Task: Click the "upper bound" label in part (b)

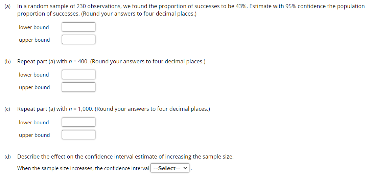Action: (x=34, y=87)
